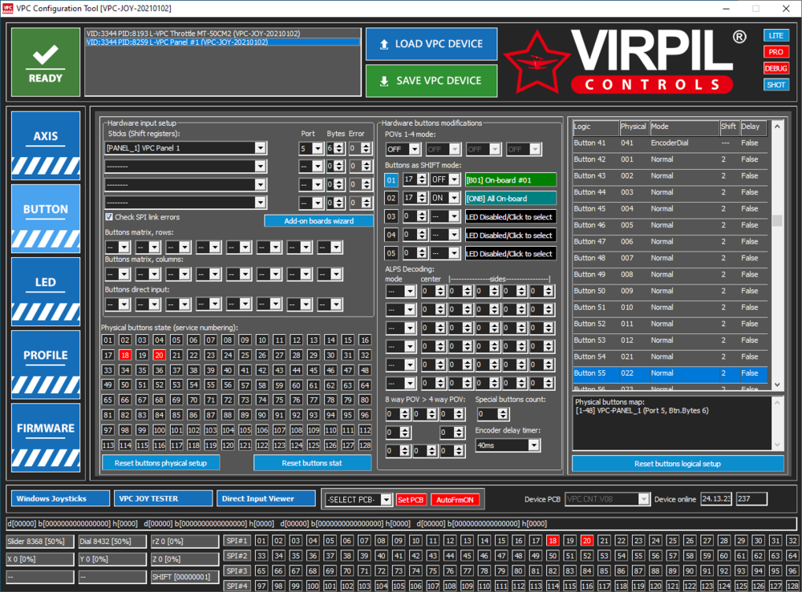Click Save VPC Device download button
The image size is (802, 592).
[x=431, y=81]
